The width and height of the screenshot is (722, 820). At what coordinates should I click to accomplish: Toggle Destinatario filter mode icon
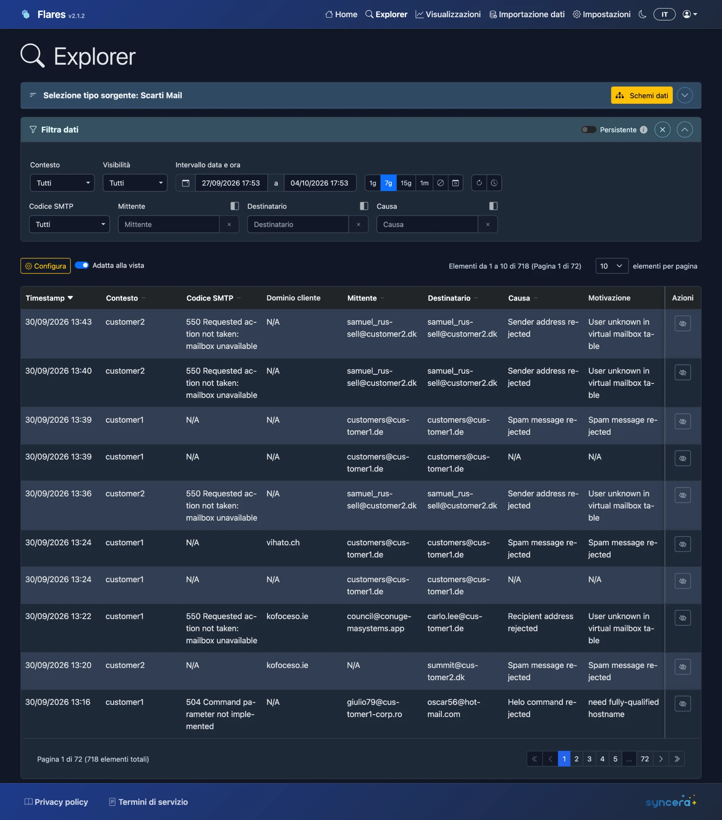coord(364,206)
